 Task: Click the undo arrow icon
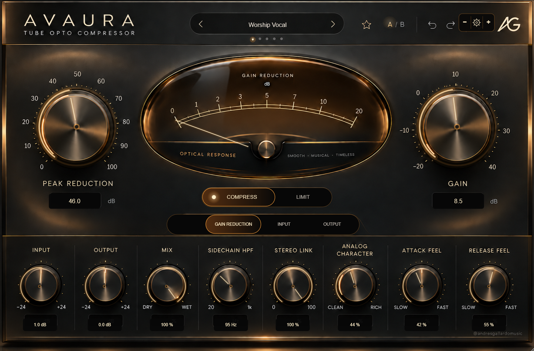pos(432,25)
